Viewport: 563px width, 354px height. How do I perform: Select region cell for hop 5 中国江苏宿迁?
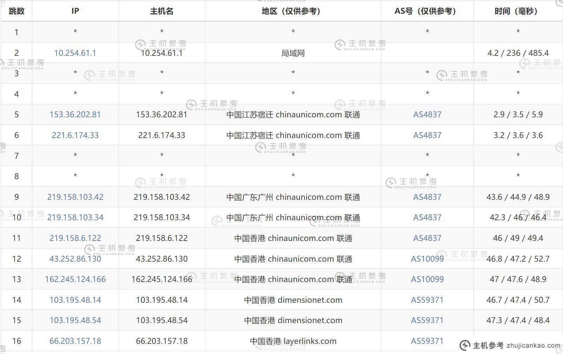[x=293, y=114]
